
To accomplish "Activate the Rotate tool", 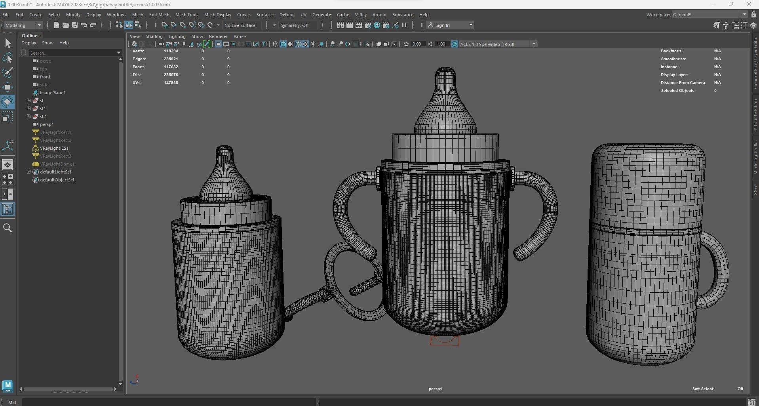I will (8, 102).
